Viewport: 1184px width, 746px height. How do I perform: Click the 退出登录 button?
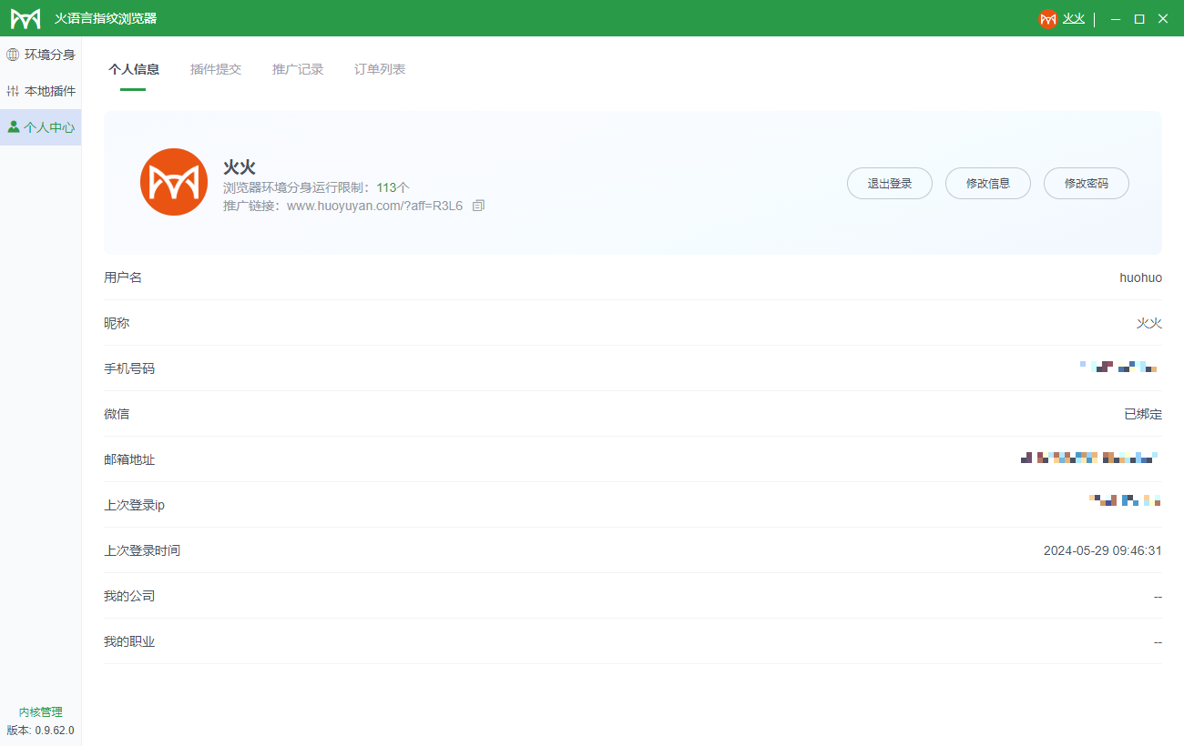[890, 183]
